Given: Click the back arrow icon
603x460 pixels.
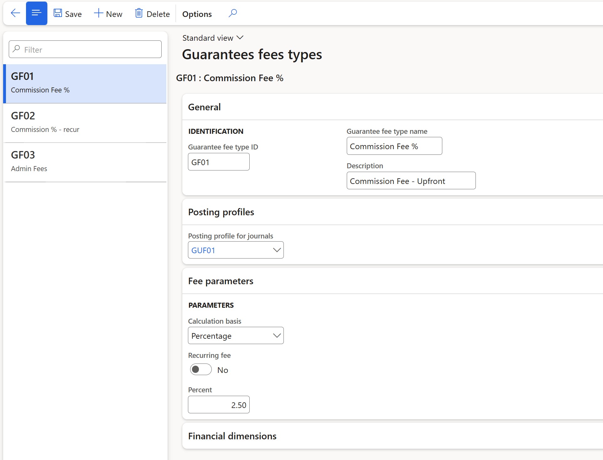Looking at the screenshot, I should pos(15,13).
